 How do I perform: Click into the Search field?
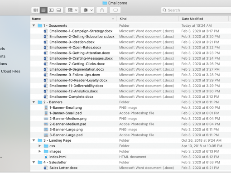coord(196,10)
